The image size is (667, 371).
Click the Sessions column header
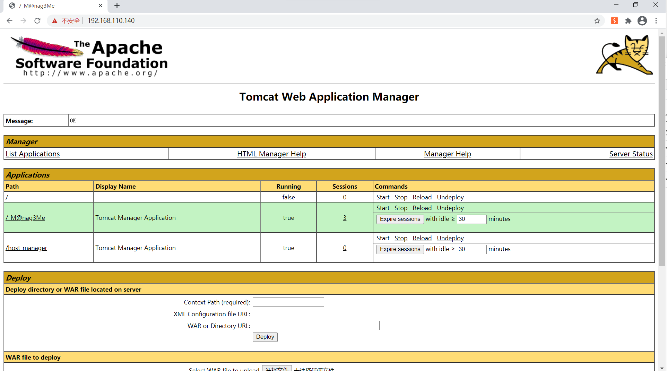(x=345, y=187)
